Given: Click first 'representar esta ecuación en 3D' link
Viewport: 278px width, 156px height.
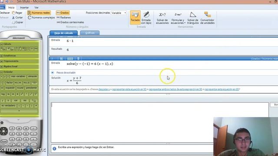Looking at the screenshot, I should 129,89.
